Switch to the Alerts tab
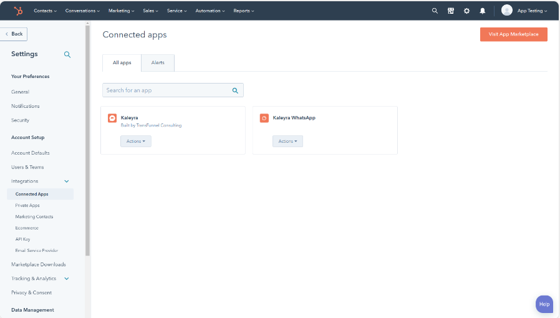 click(158, 63)
